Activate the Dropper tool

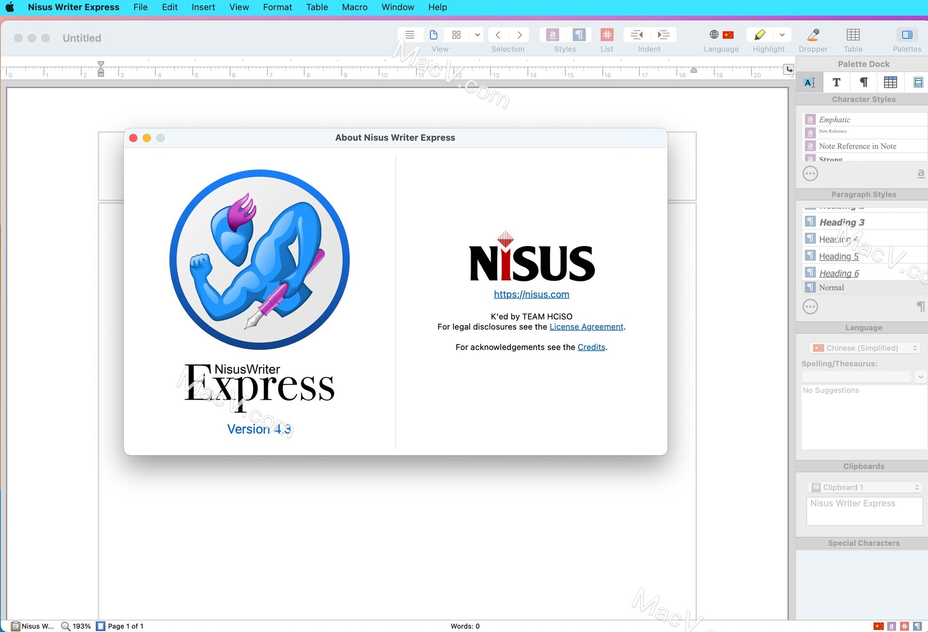click(x=813, y=35)
